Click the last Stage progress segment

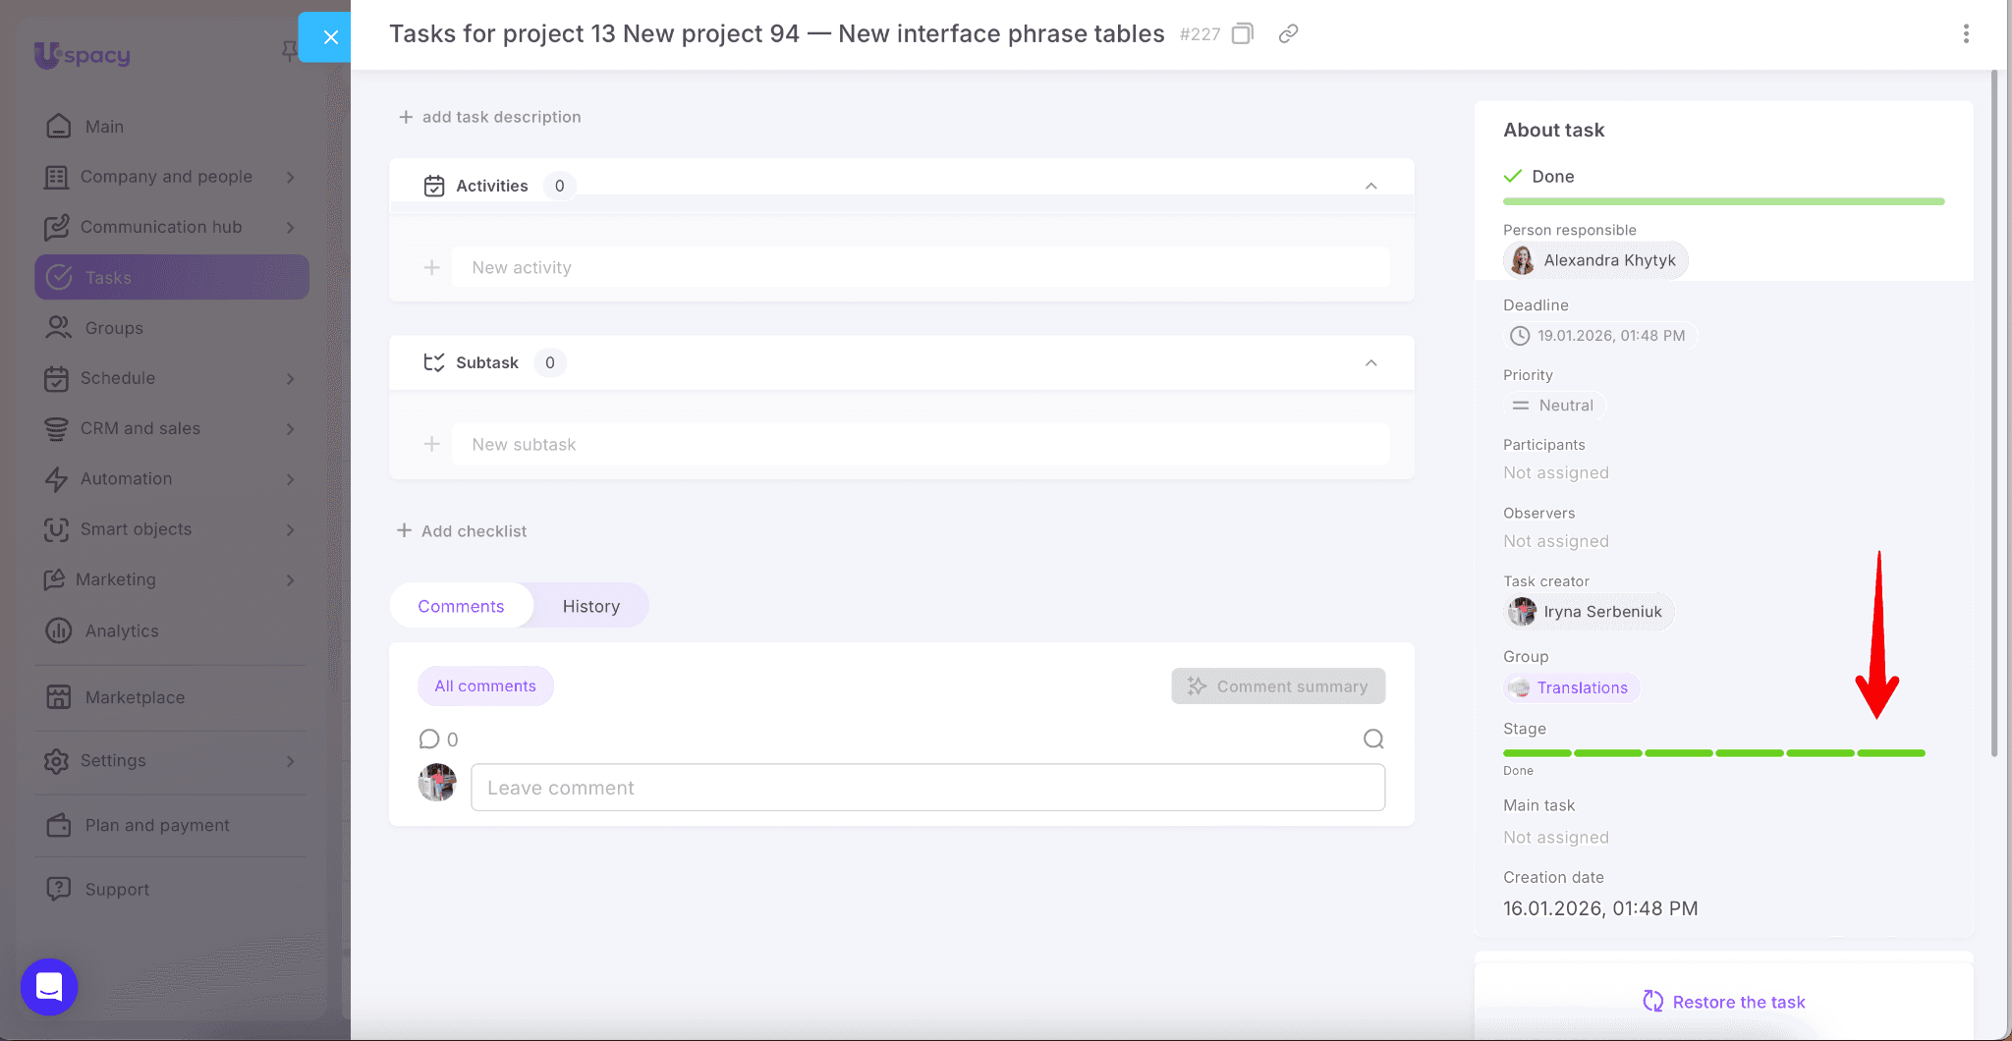(1891, 753)
